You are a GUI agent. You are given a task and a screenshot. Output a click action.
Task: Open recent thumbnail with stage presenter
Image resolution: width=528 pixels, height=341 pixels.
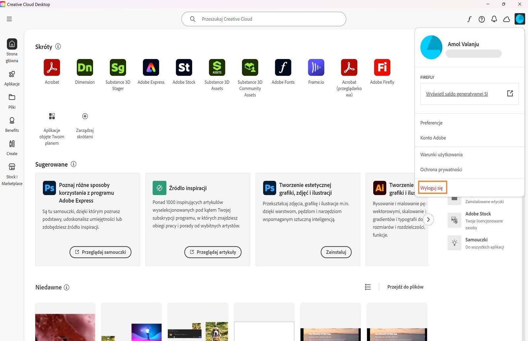pos(132,322)
